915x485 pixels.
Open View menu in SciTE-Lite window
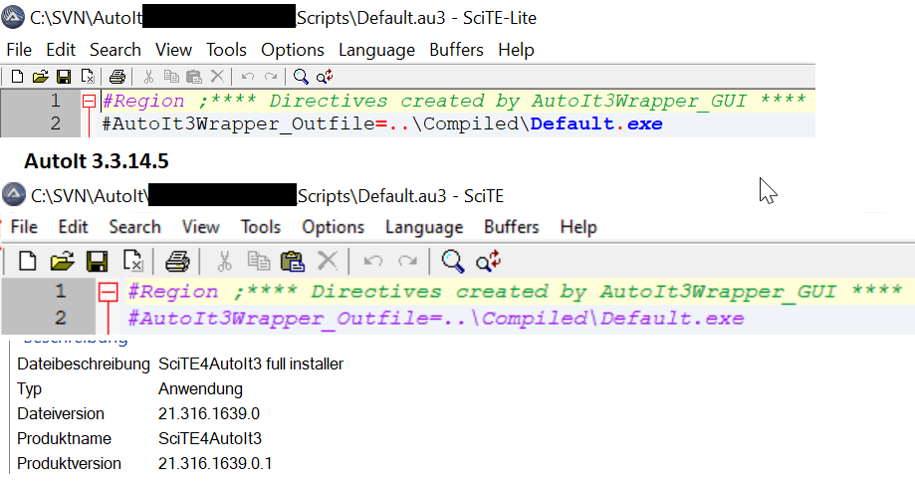(x=173, y=50)
